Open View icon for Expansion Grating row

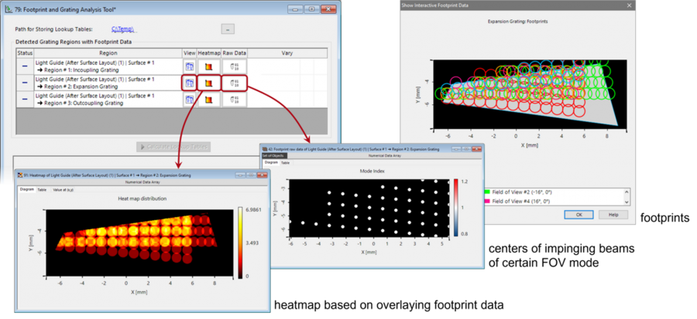point(189,83)
